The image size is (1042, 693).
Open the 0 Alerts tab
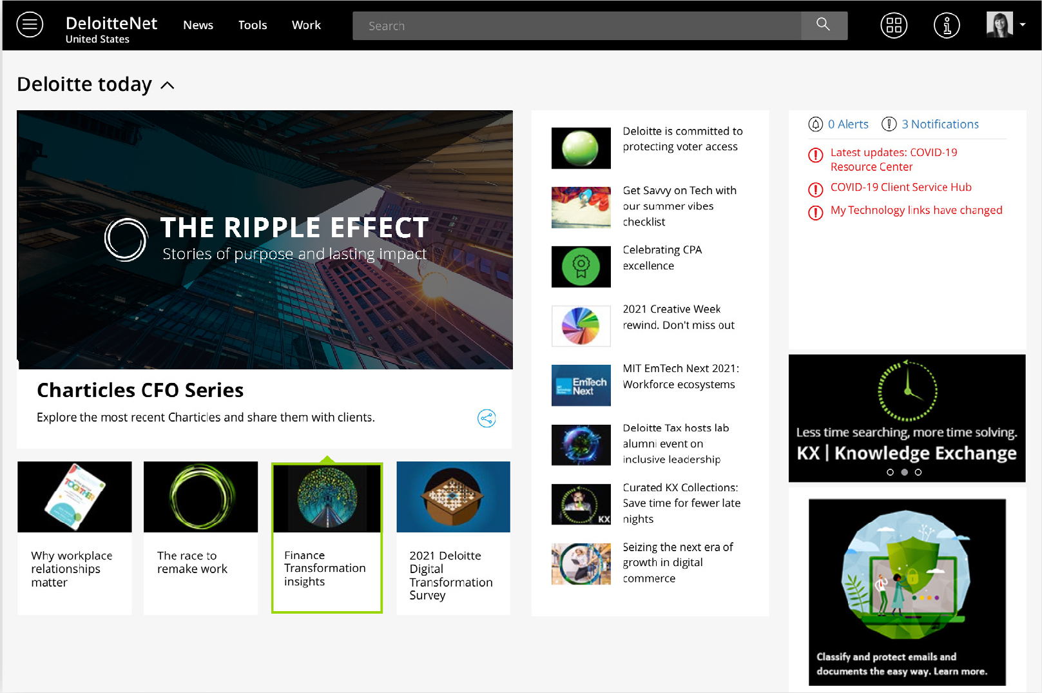[x=848, y=124]
